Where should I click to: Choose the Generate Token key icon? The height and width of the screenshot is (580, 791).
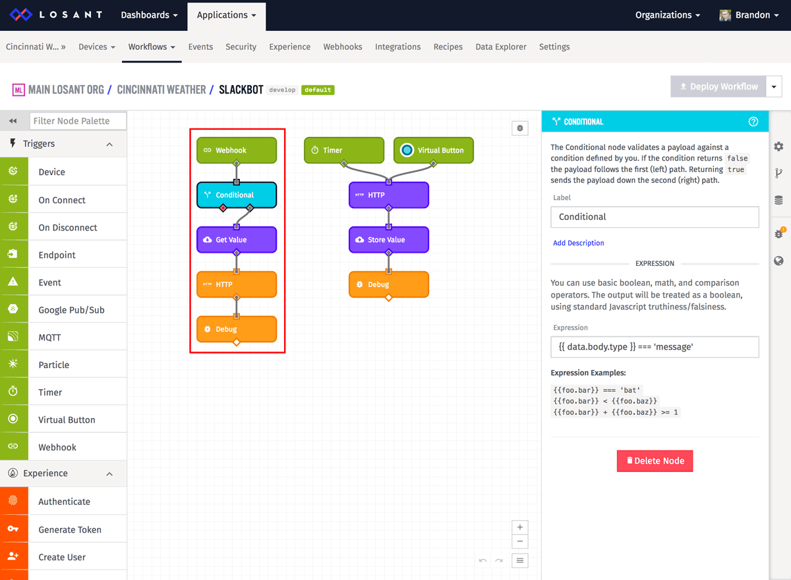tap(13, 529)
